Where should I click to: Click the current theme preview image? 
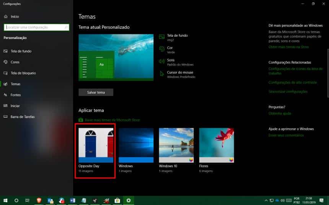[116, 57]
